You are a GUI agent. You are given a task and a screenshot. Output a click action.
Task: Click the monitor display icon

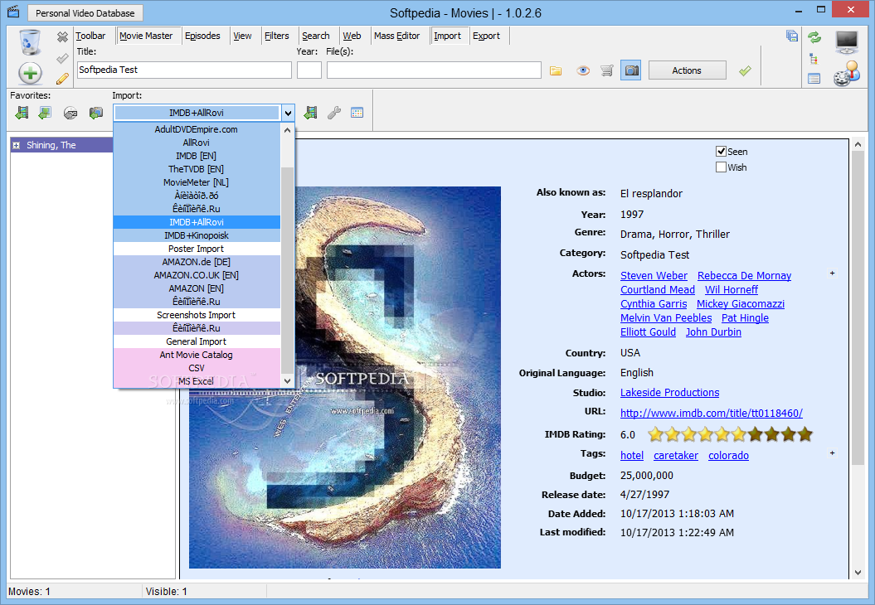click(x=847, y=41)
